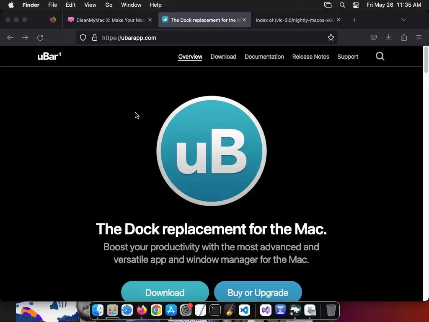Click the Buy or Upgrade button
429x322 pixels.
pos(258,291)
